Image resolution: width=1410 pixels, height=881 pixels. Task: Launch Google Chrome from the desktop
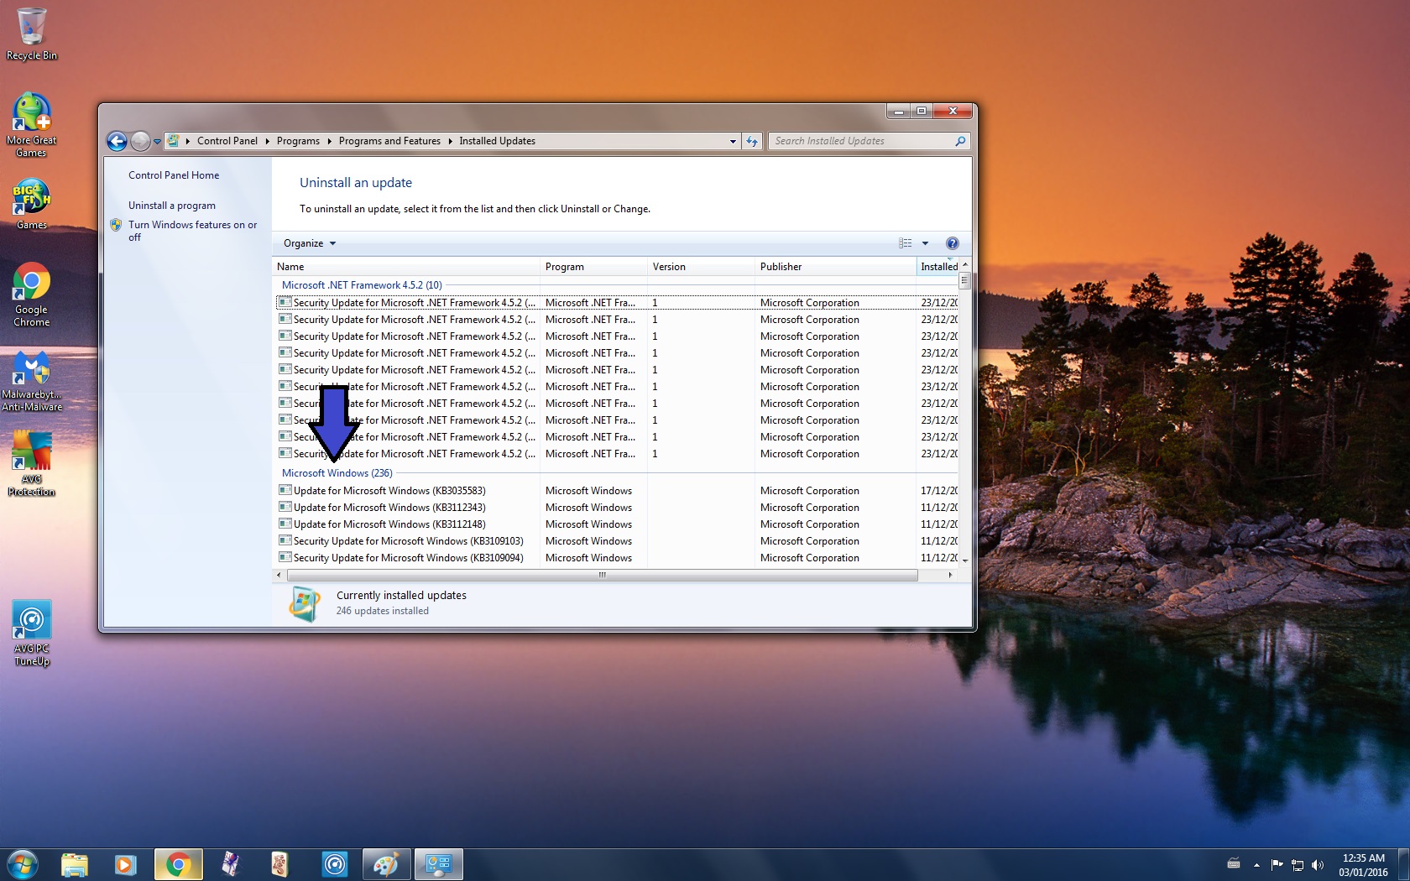coord(31,295)
